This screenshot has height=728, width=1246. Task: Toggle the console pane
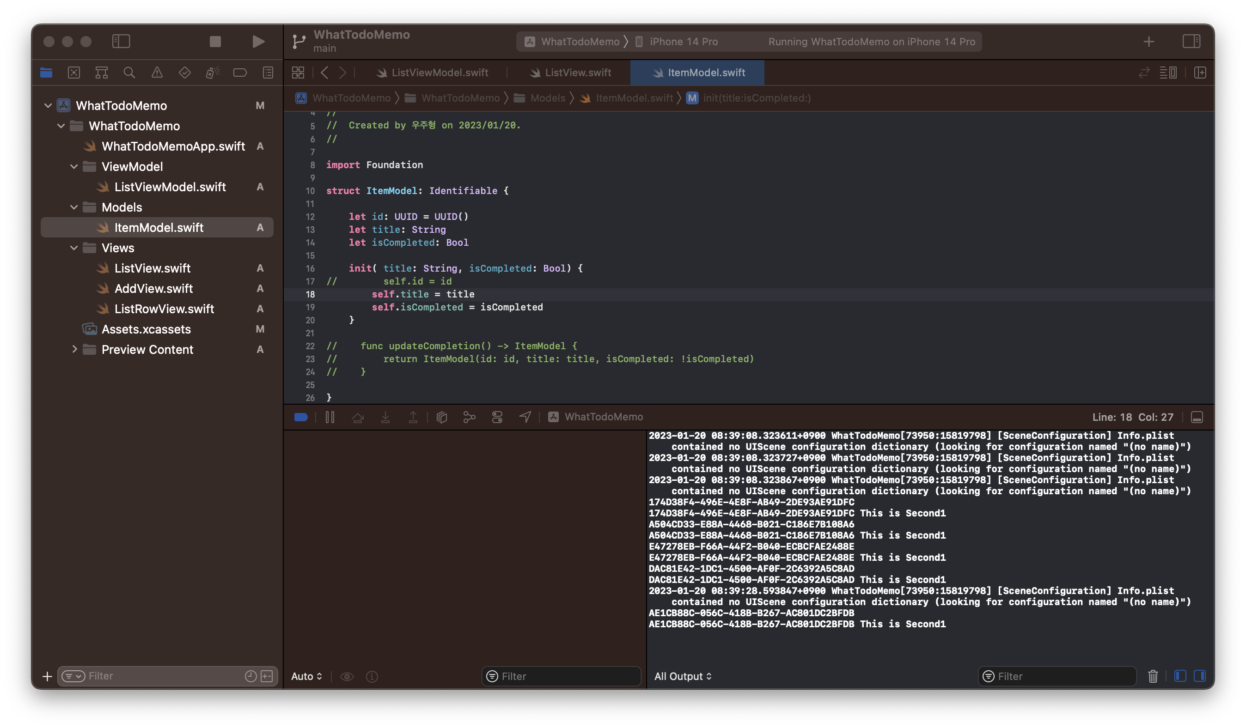tap(1199, 676)
